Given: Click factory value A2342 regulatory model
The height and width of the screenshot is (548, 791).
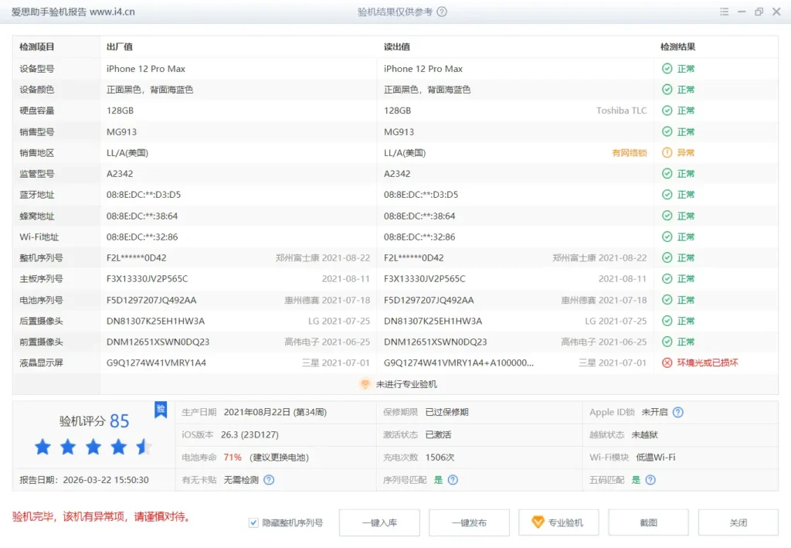Looking at the screenshot, I should (120, 174).
